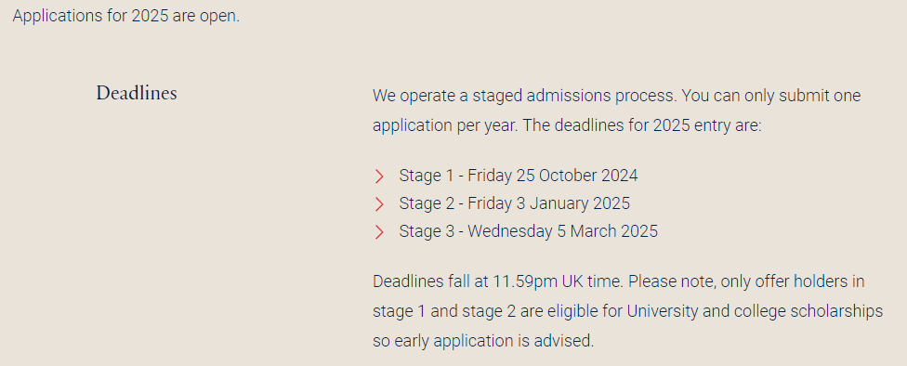Click the 'We operate a staged admissions process' sentence
Image resolution: width=907 pixels, height=366 pixels.
(524, 96)
